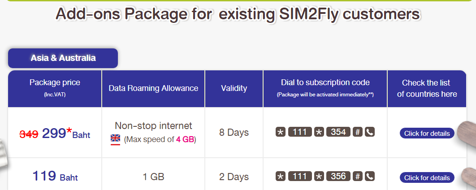This screenshot has height=190, width=476.
Task: Click the 111 box in the 8 Days row
Action: coord(300,132)
